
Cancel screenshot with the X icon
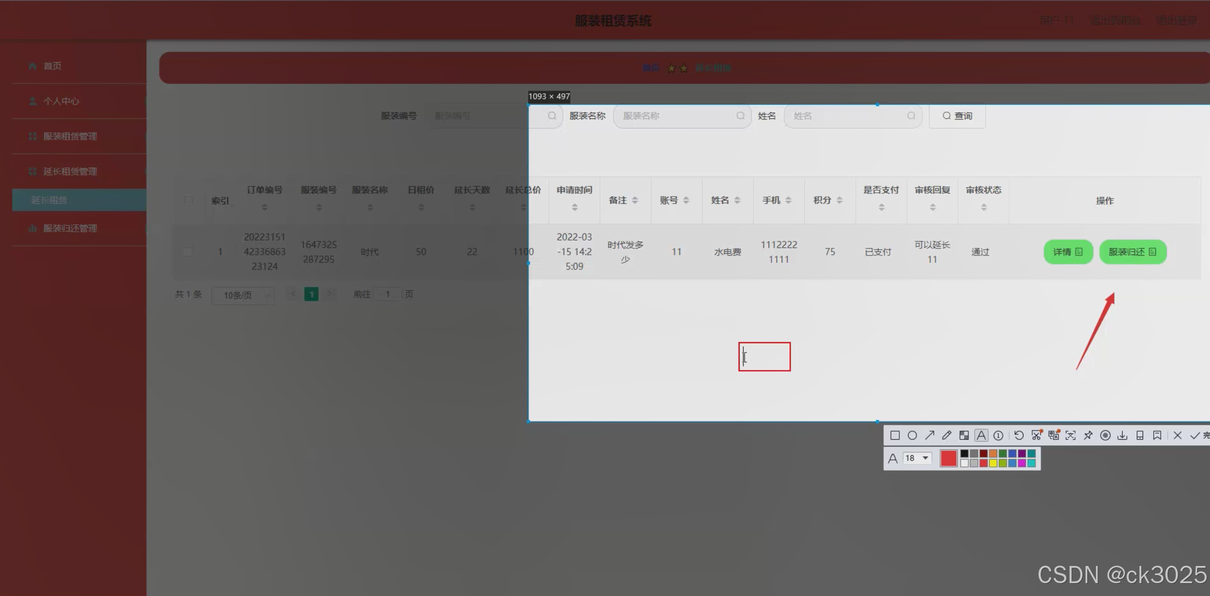[x=1177, y=435]
